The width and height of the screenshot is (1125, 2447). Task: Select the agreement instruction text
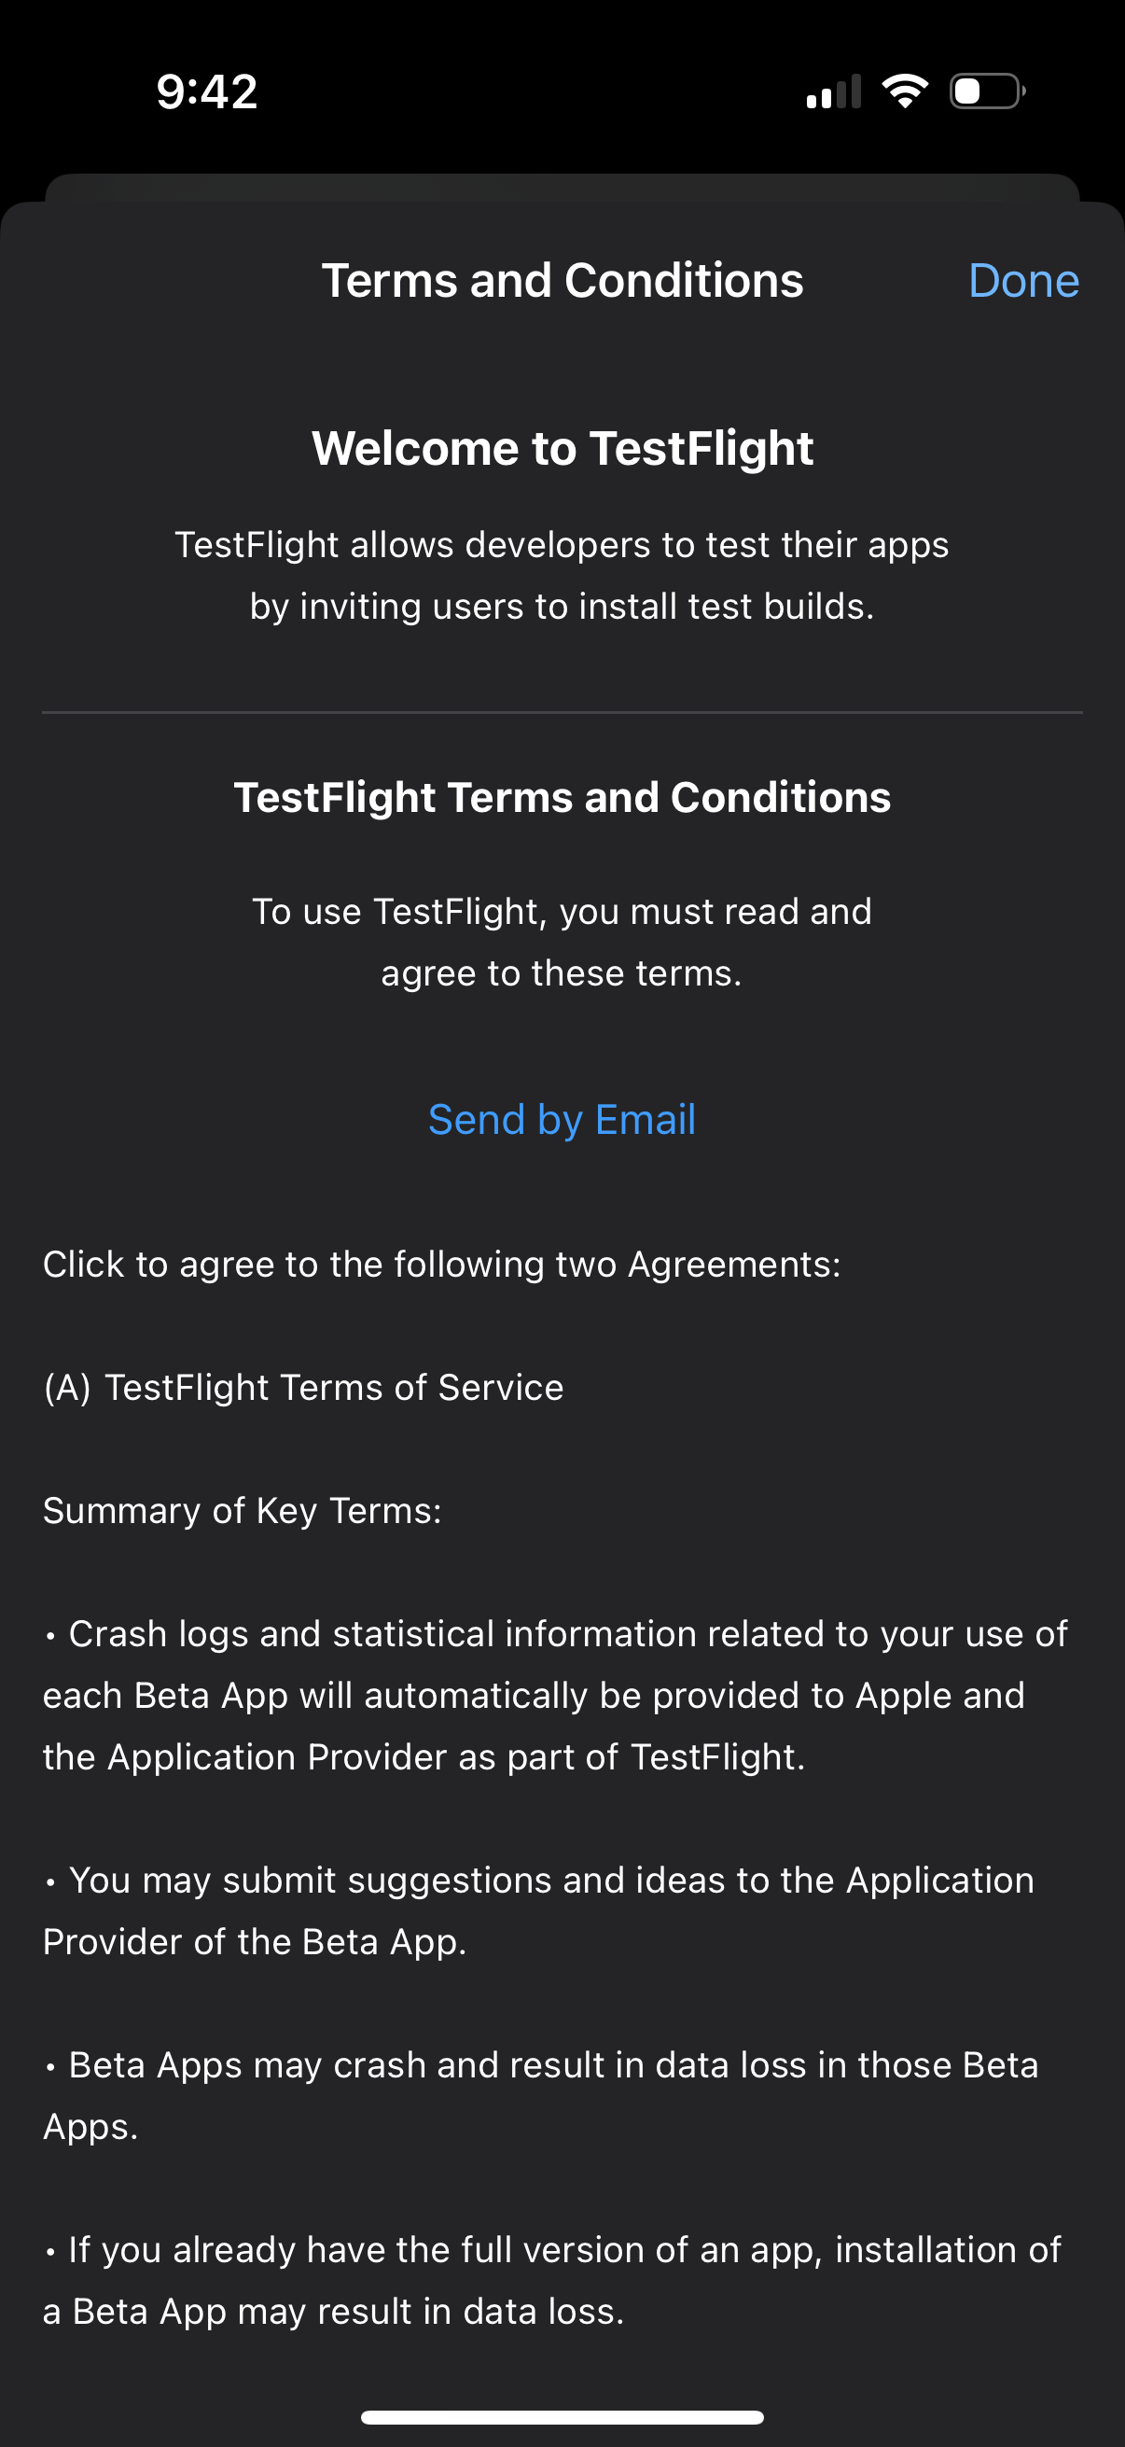(x=439, y=1264)
